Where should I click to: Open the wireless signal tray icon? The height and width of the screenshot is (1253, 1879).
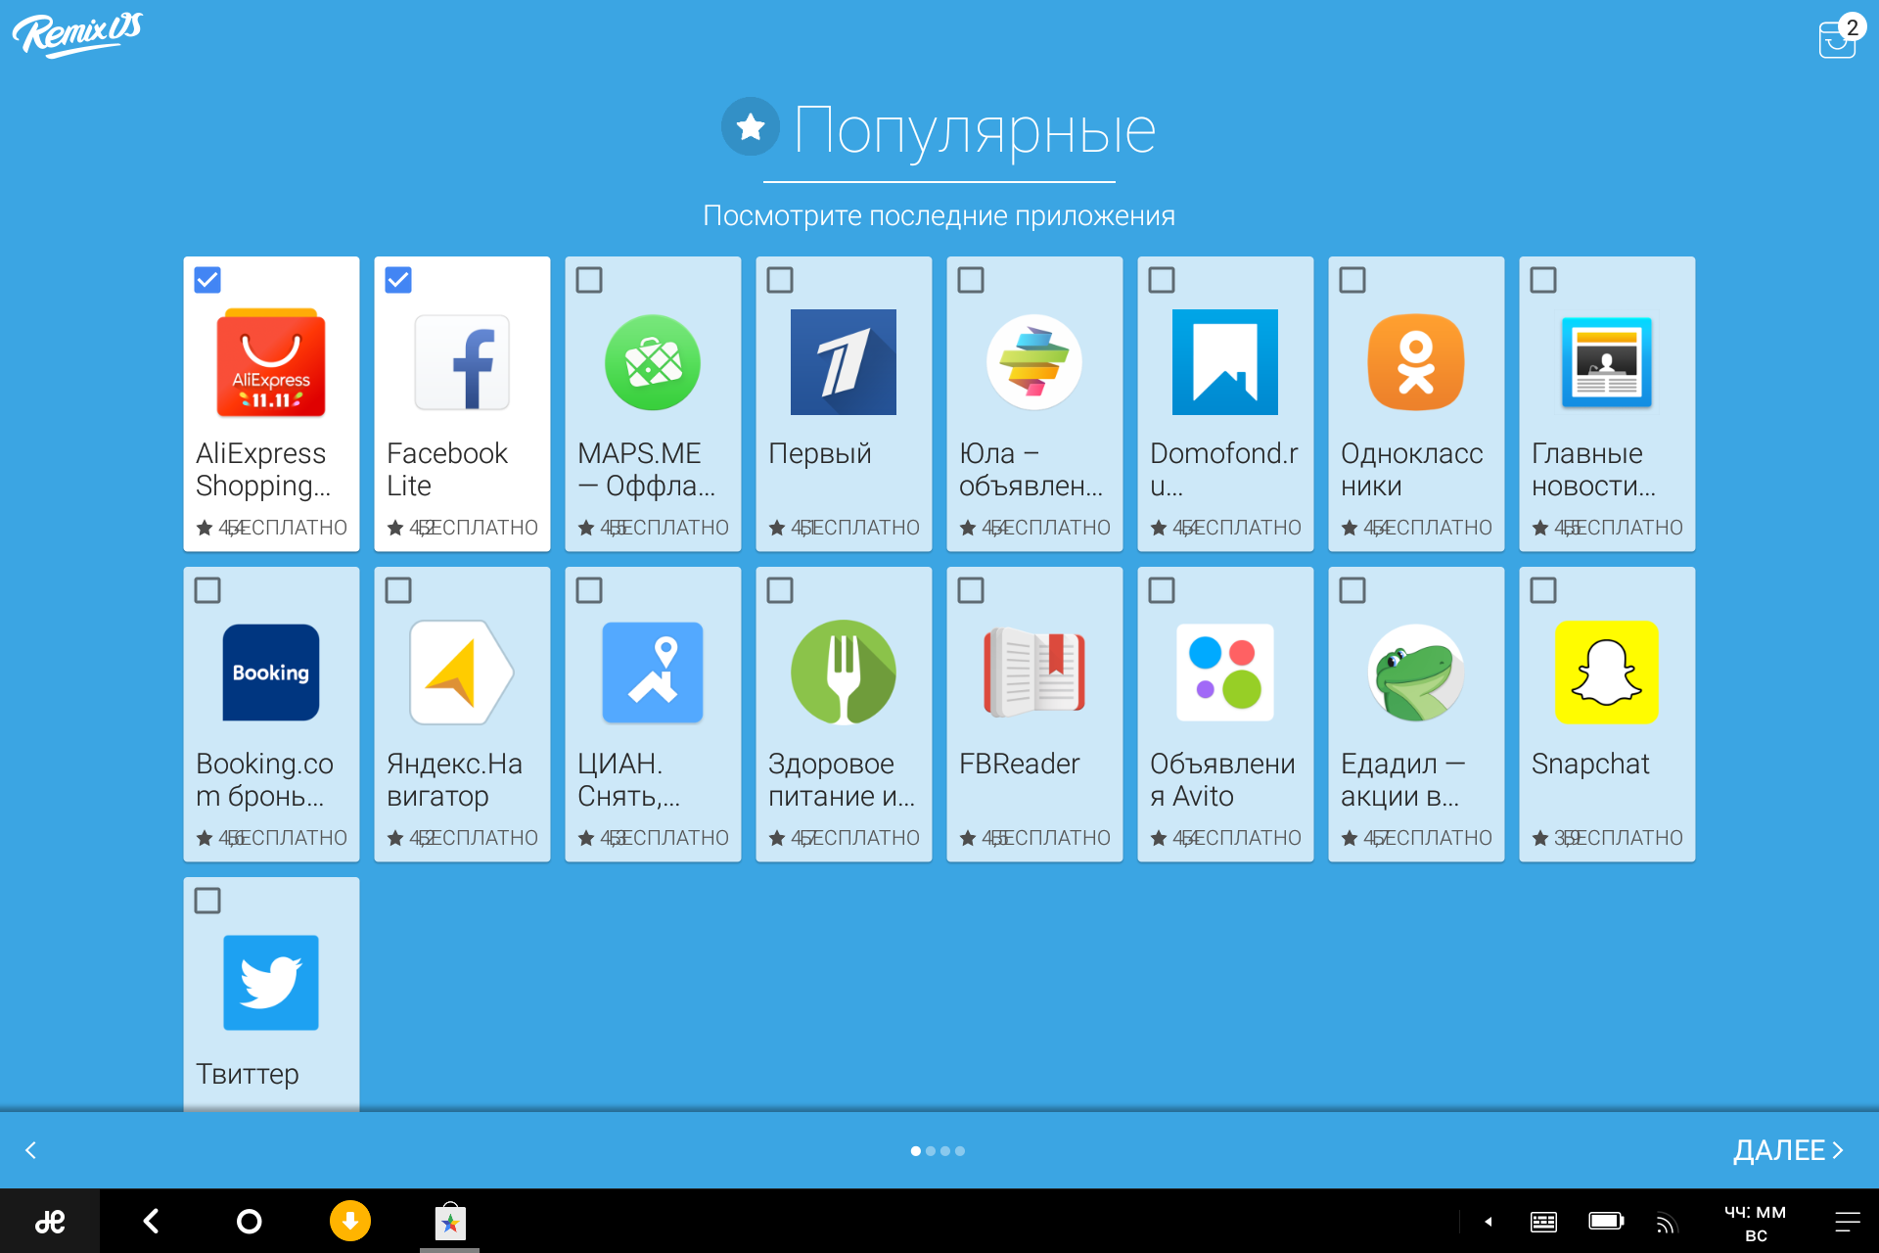coord(1666,1223)
